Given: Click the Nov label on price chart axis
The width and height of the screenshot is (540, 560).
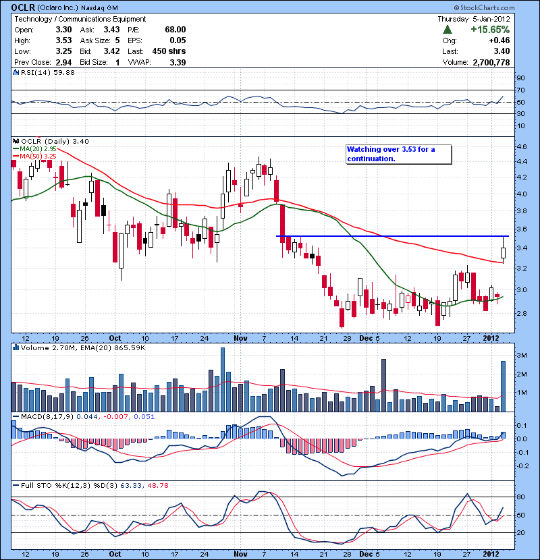Looking at the screenshot, I should 240,338.
